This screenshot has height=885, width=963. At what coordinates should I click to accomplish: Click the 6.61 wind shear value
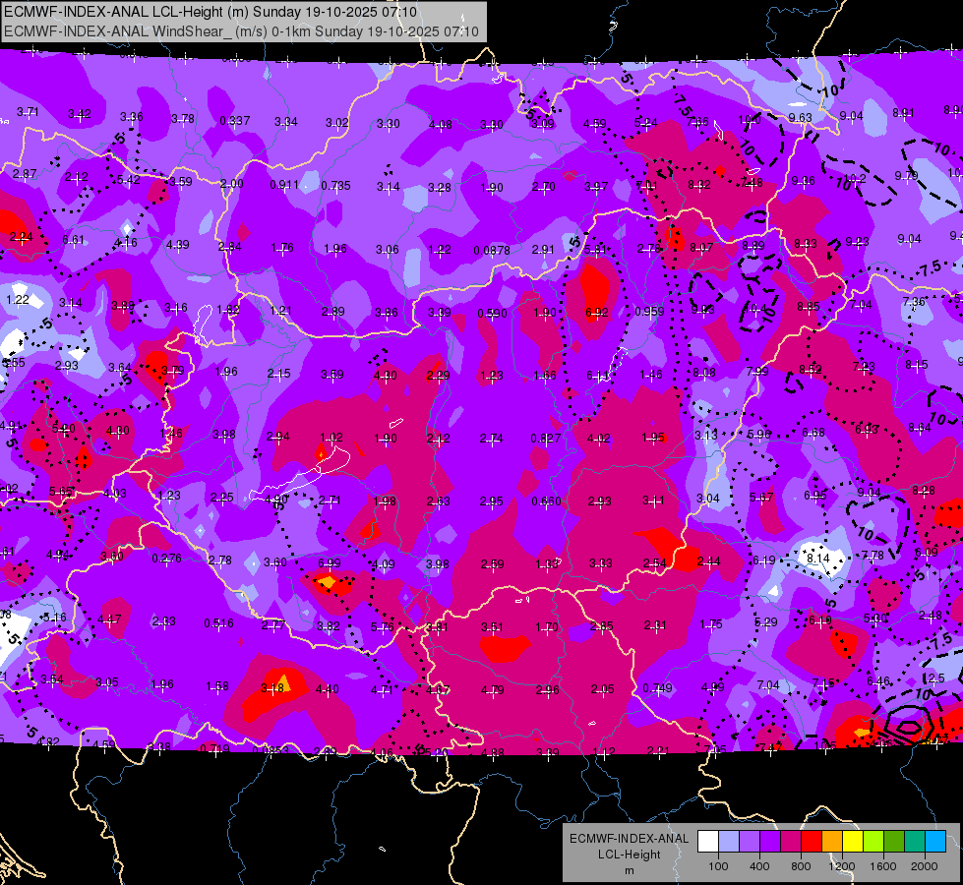click(x=73, y=239)
